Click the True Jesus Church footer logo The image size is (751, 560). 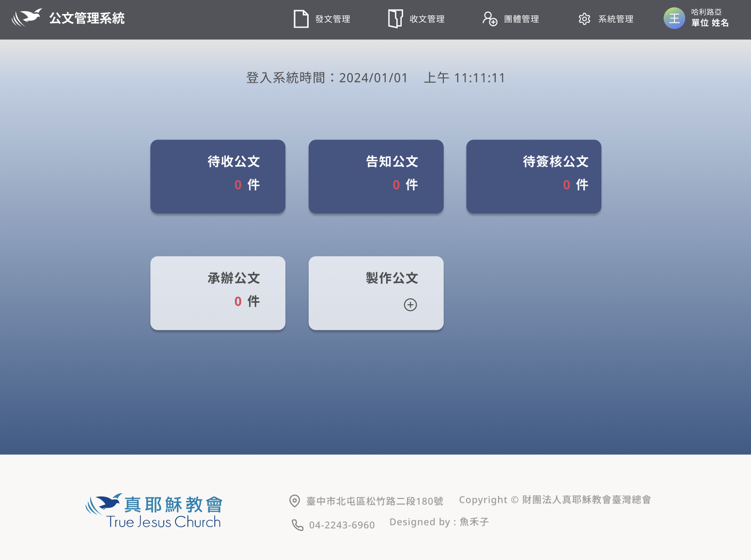click(154, 511)
